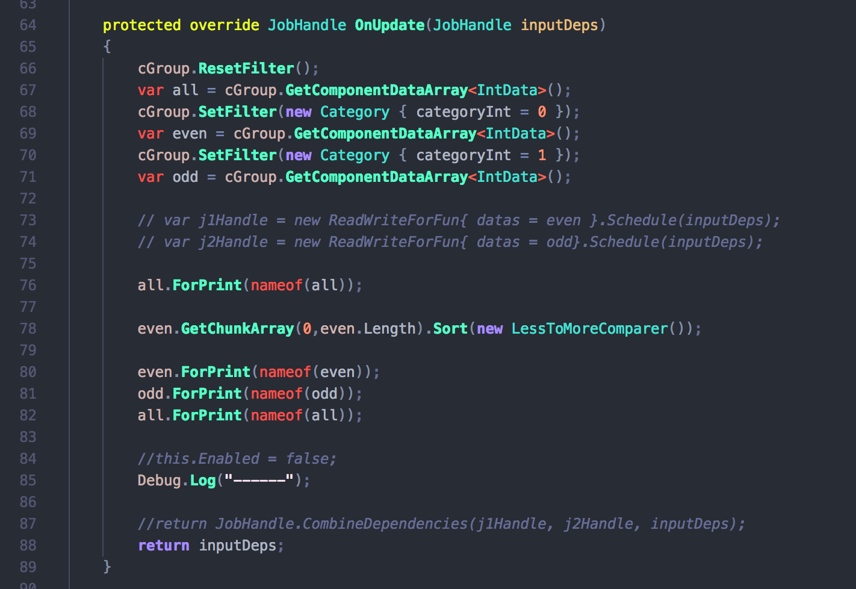The image size is (856, 589).
Task: Click the OnUpdate method name
Action: click(389, 25)
